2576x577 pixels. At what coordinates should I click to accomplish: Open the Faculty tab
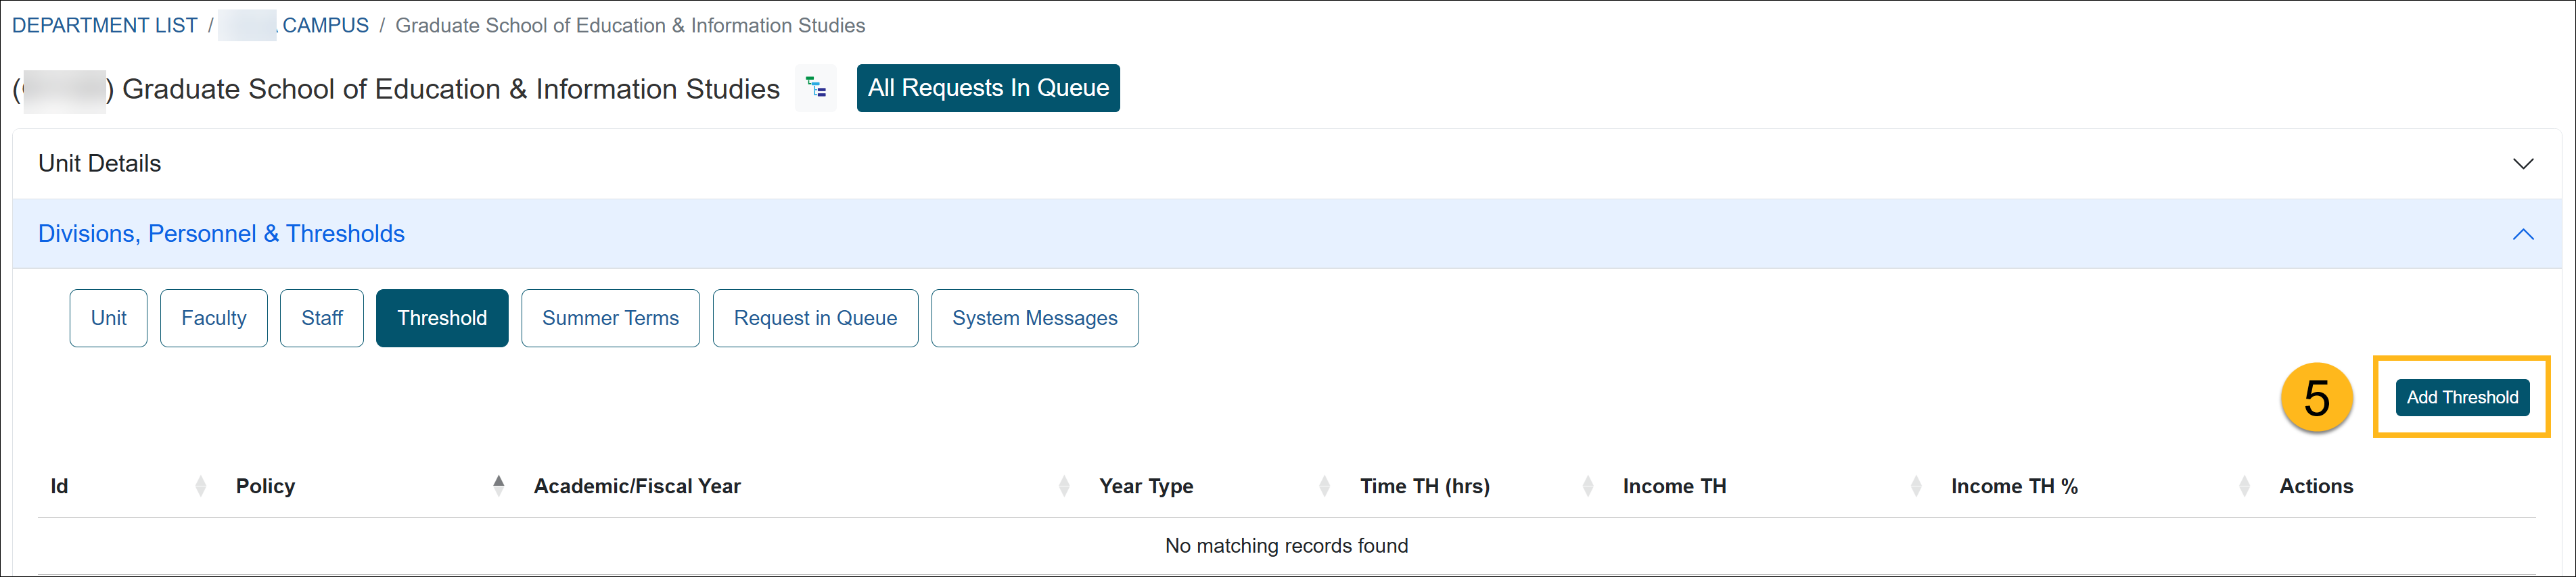[213, 318]
